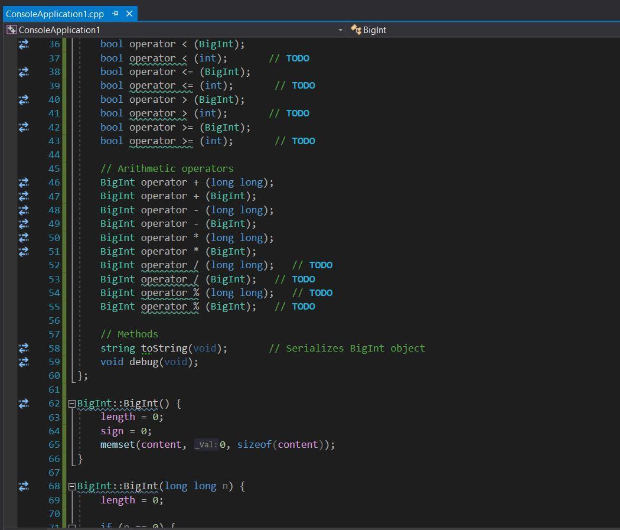Open the BigInt type navigation dropdown
Viewport: 620px width, 530px height.
pyautogui.click(x=484, y=30)
